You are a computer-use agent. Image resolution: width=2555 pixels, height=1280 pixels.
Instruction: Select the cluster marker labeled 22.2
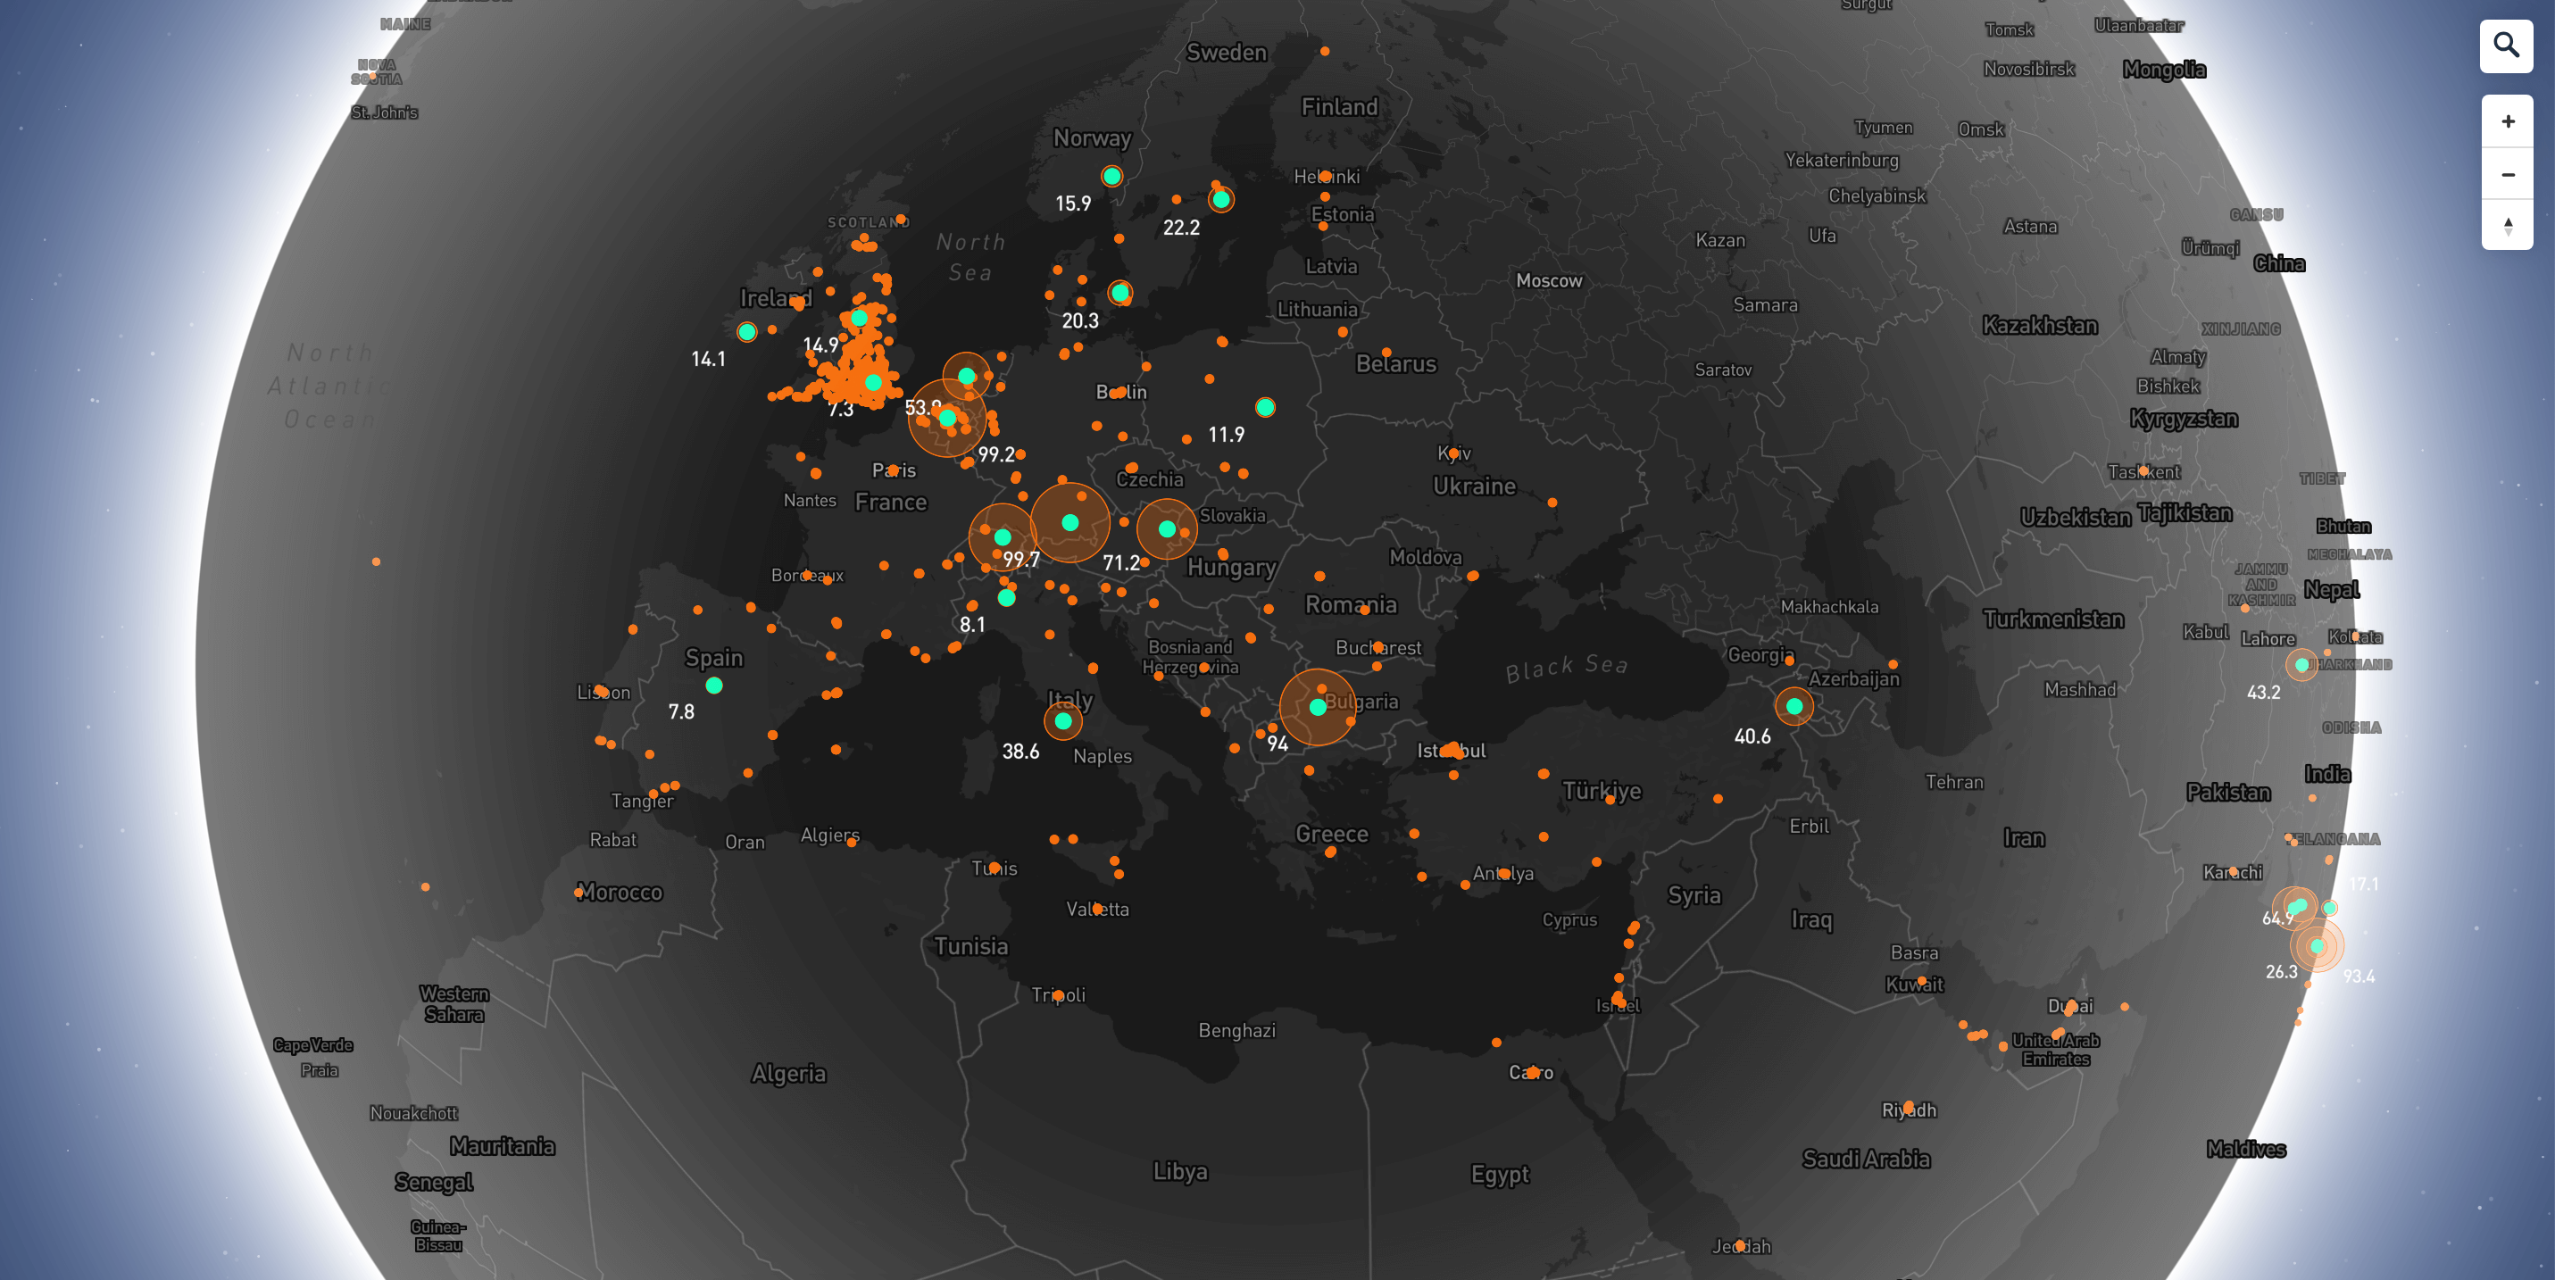click(1221, 199)
